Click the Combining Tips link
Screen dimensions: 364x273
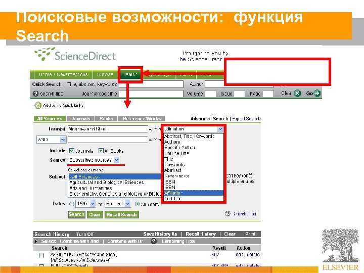[178, 241]
